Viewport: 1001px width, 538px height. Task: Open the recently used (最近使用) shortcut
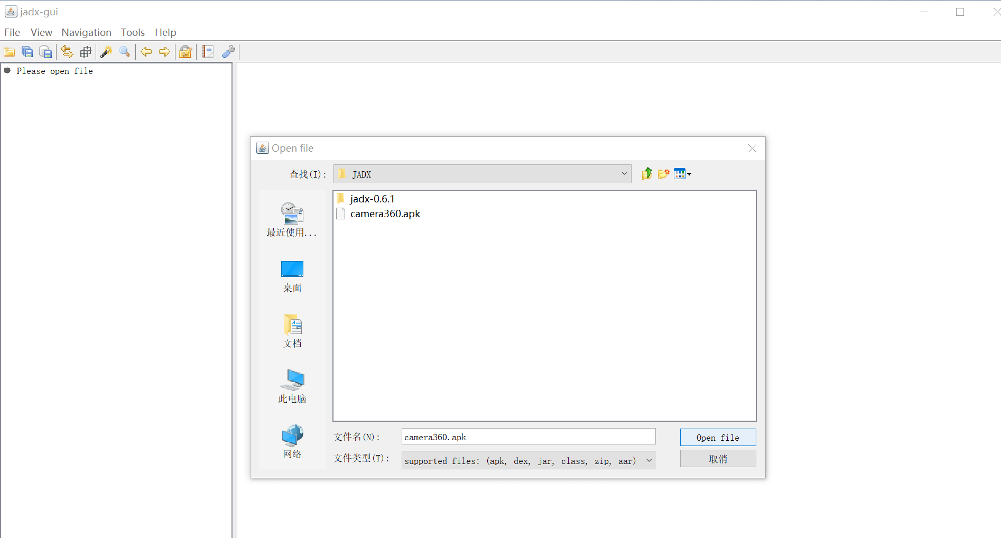[292, 220]
